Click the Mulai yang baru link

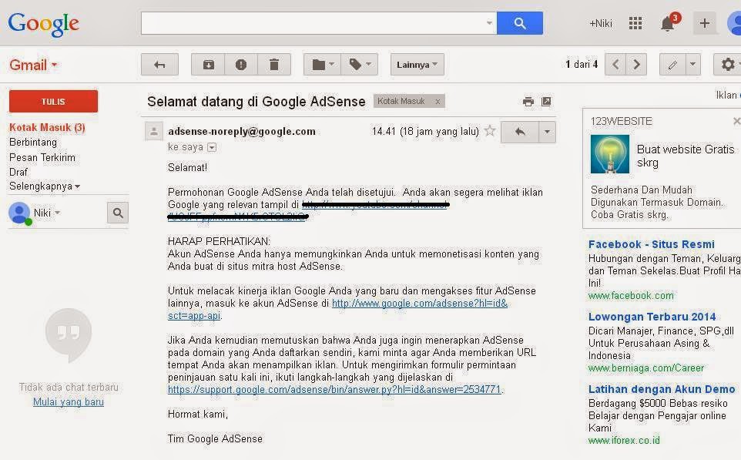tap(69, 402)
